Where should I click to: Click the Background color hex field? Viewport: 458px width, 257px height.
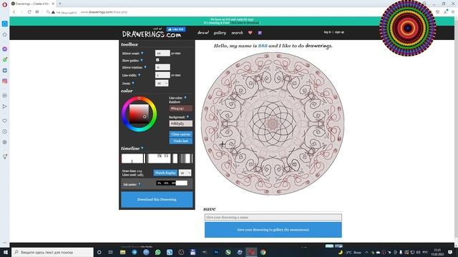pyautogui.click(x=181, y=124)
